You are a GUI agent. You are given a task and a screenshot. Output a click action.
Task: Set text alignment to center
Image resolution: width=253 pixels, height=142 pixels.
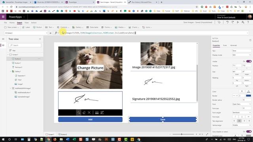pyautogui.click(x=239, y=121)
